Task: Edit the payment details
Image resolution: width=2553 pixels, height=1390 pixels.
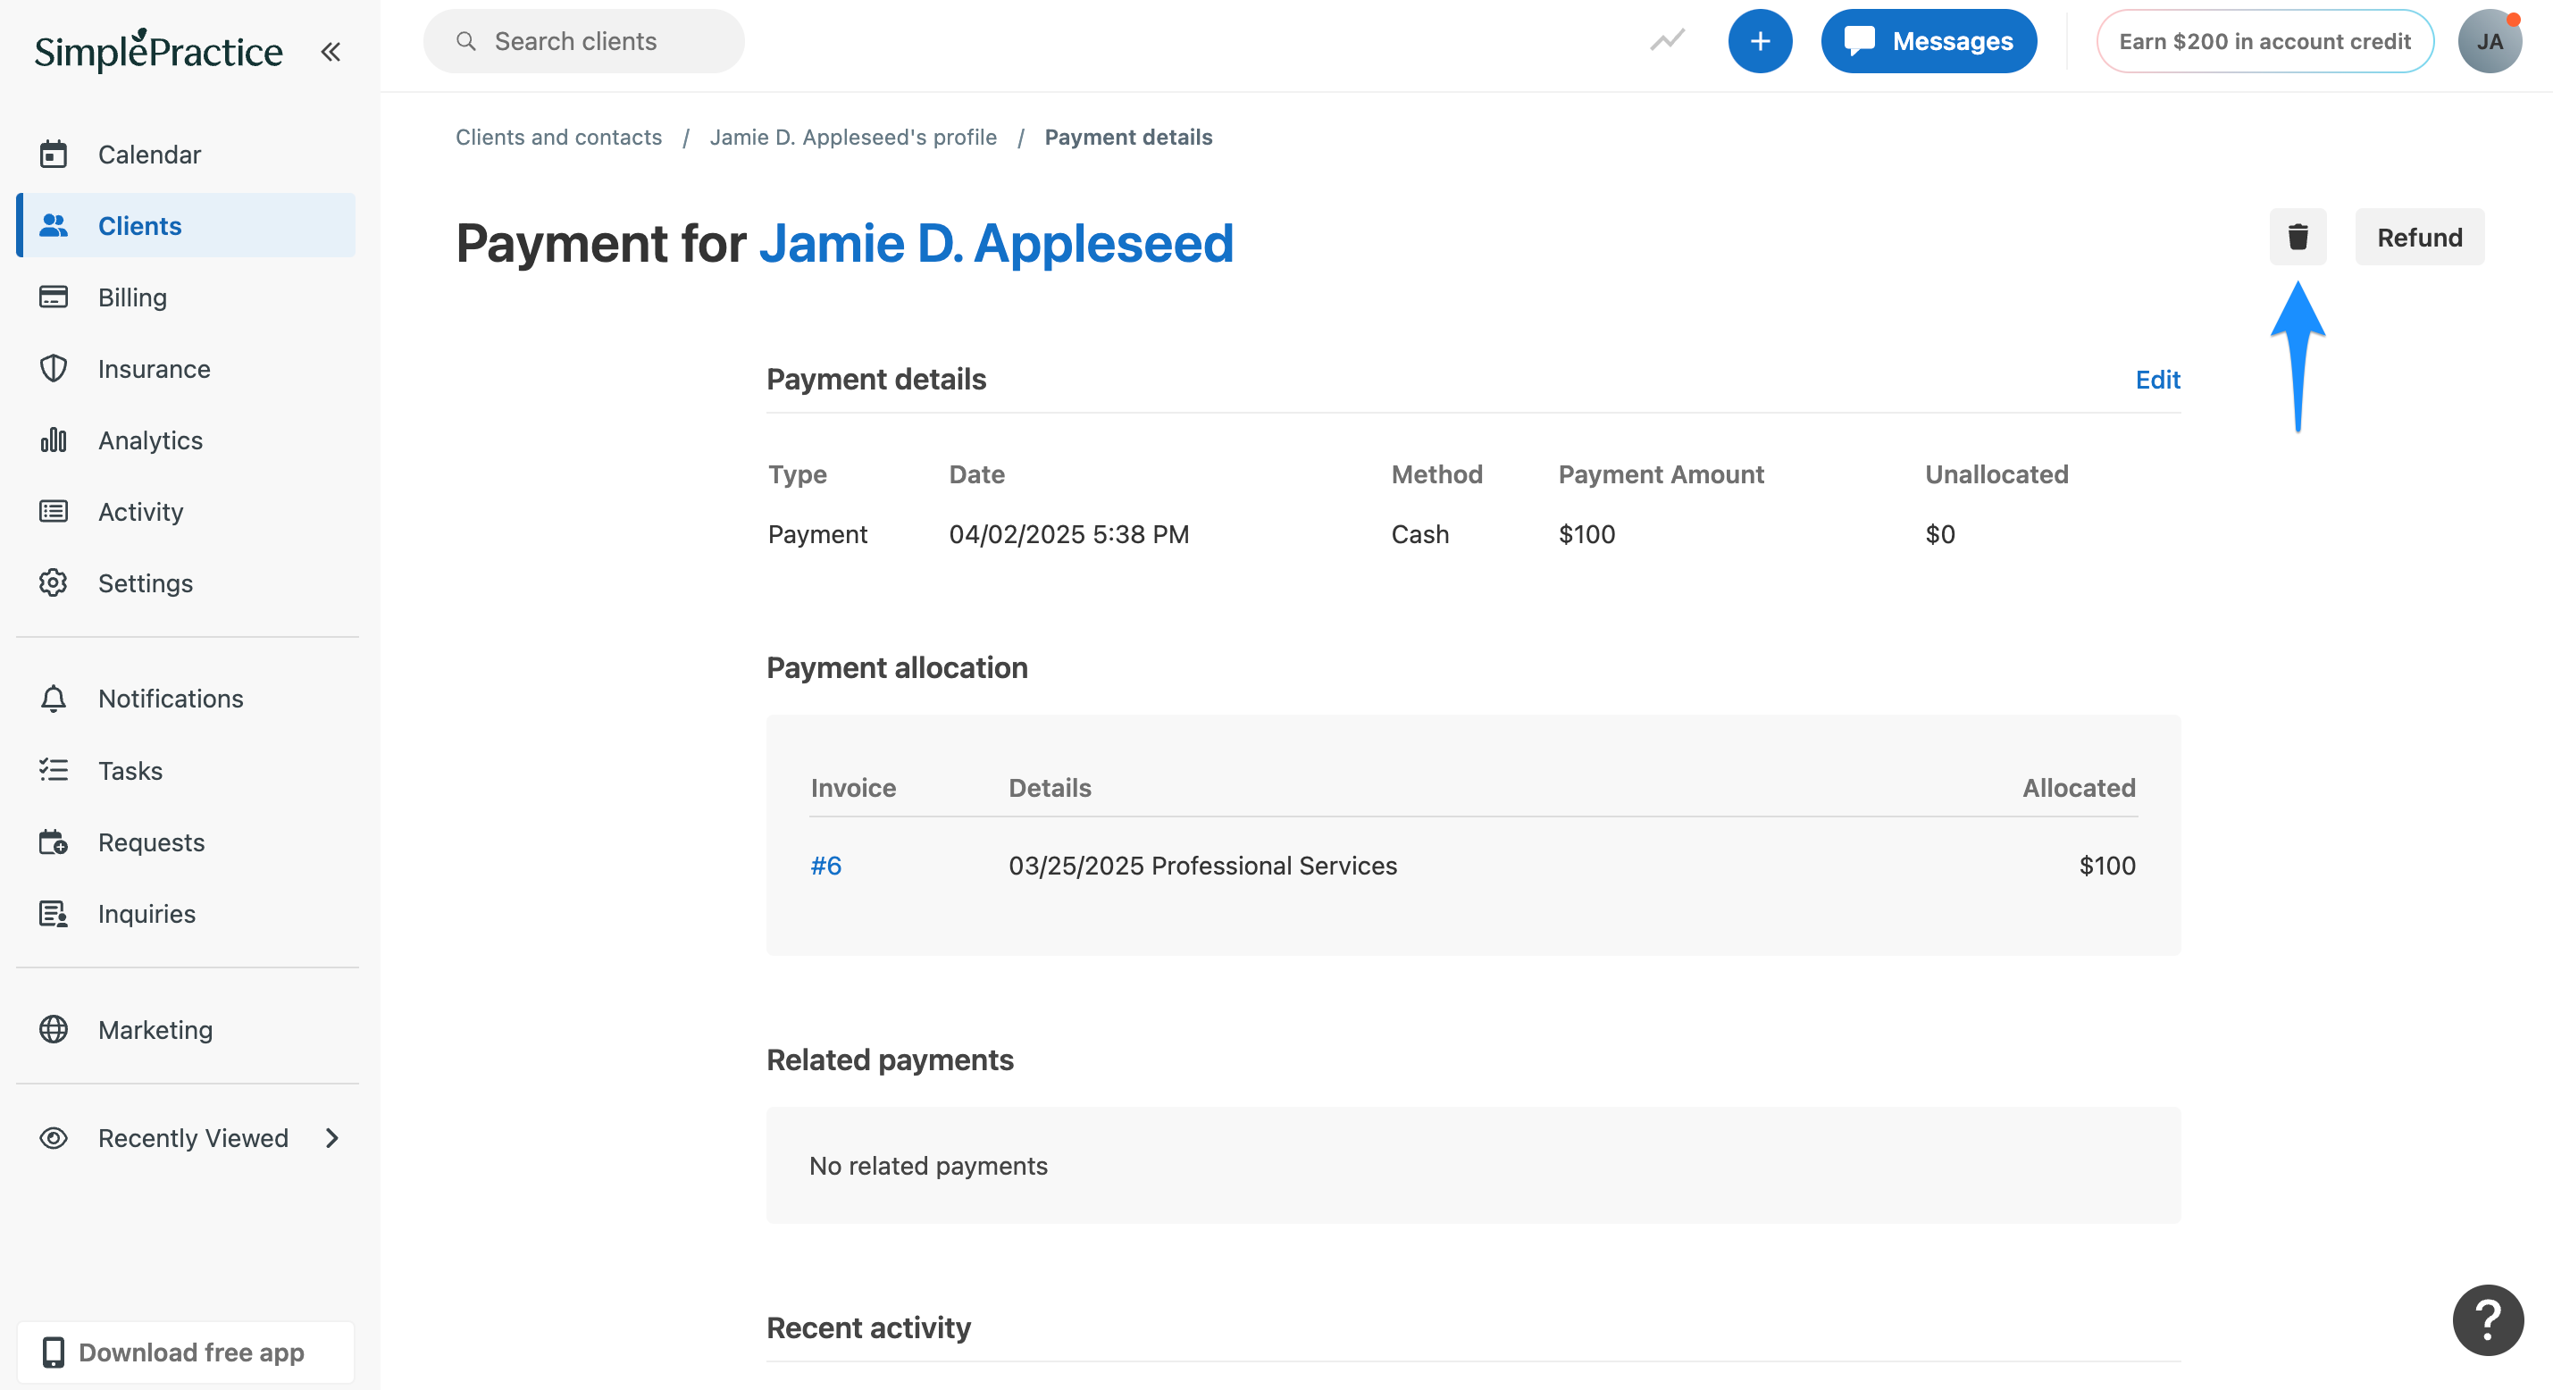Action: coord(2157,380)
